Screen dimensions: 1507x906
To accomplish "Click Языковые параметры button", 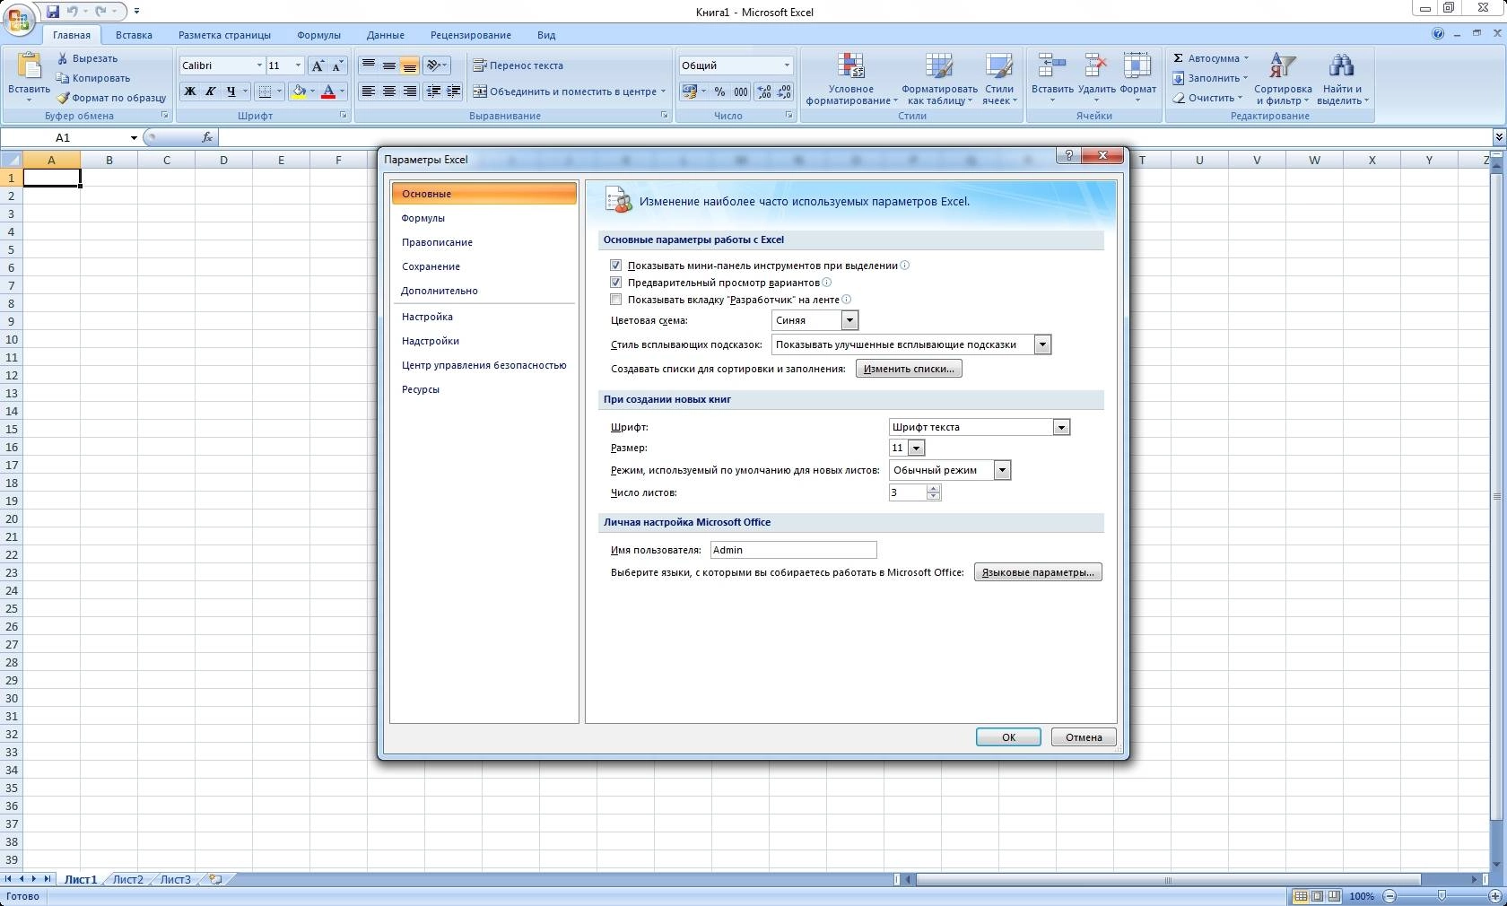I will tap(1038, 572).
